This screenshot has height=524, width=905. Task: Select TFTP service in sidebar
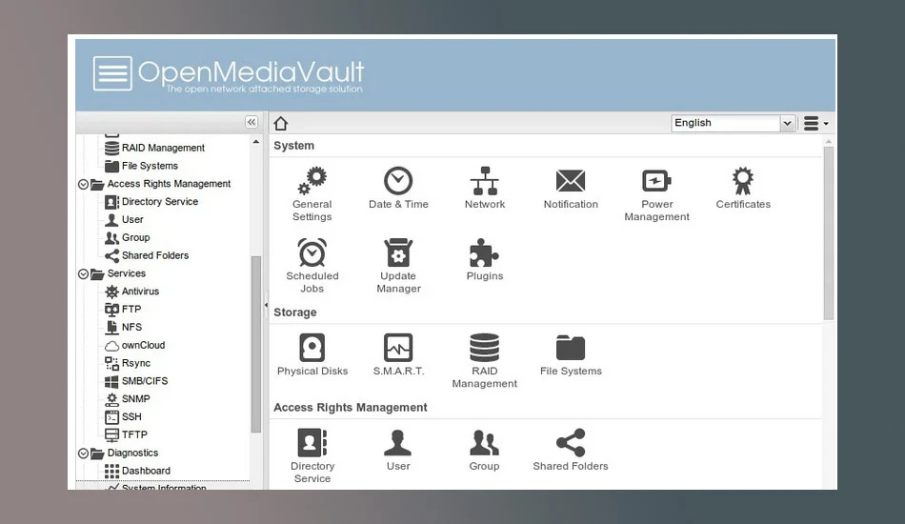126,434
